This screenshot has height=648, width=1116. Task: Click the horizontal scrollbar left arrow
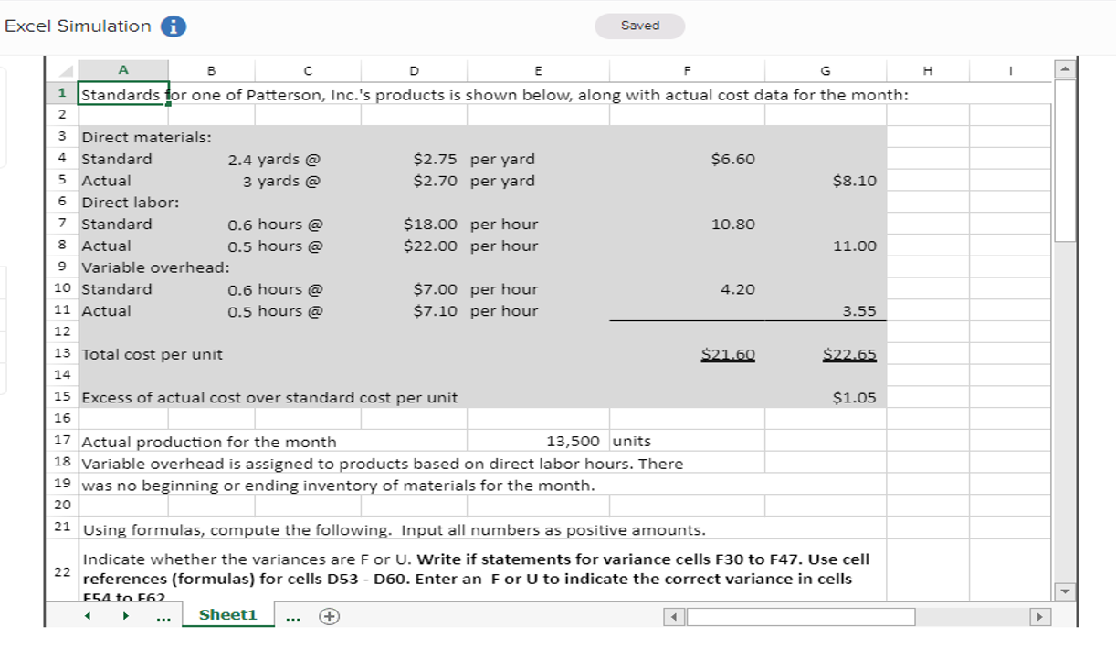672,617
